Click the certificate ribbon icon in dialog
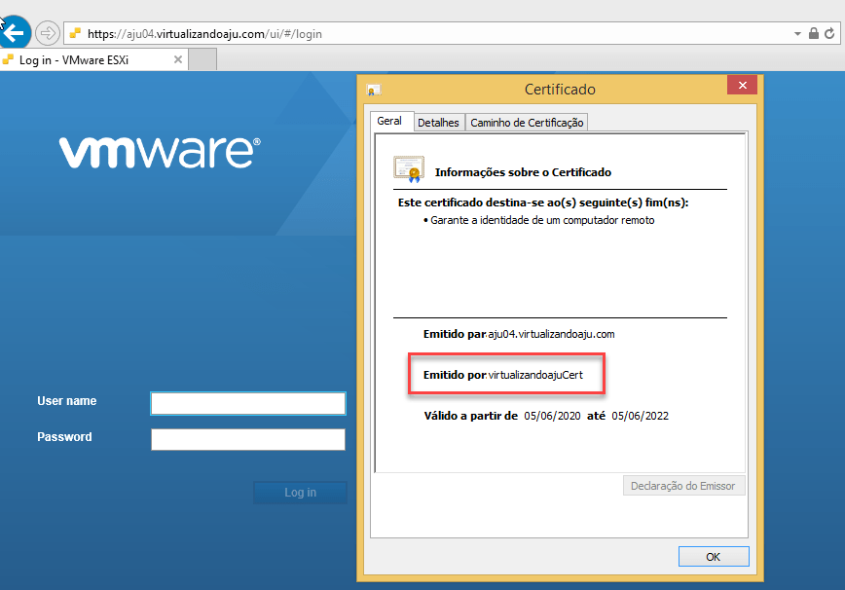The height and width of the screenshot is (590, 845). tap(408, 169)
